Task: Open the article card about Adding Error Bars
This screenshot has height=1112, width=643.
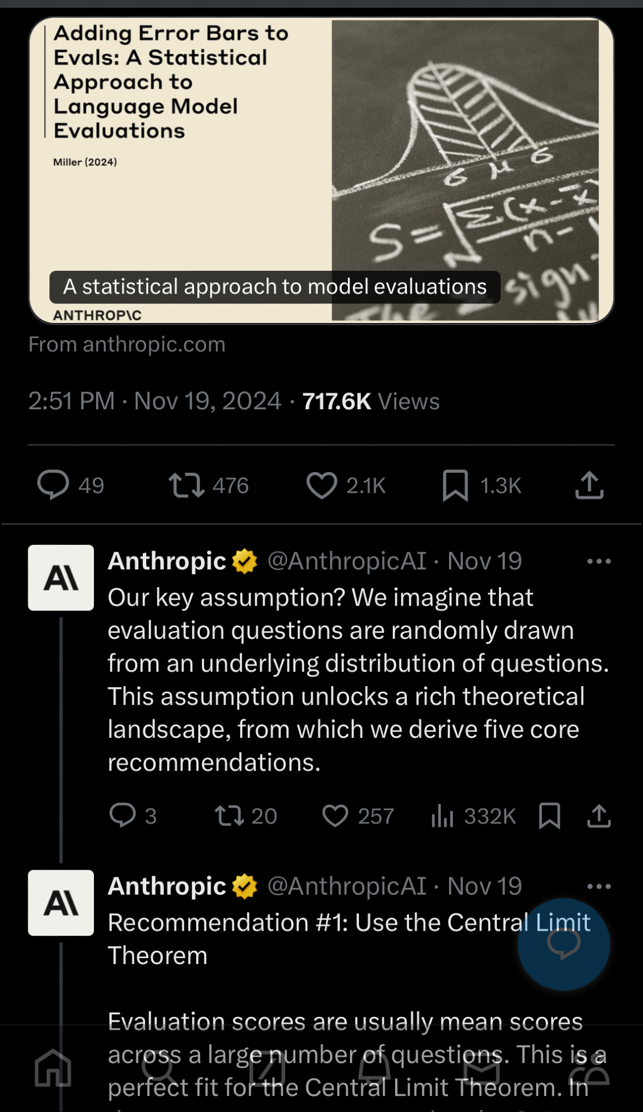Action: pyautogui.click(x=321, y=170)
